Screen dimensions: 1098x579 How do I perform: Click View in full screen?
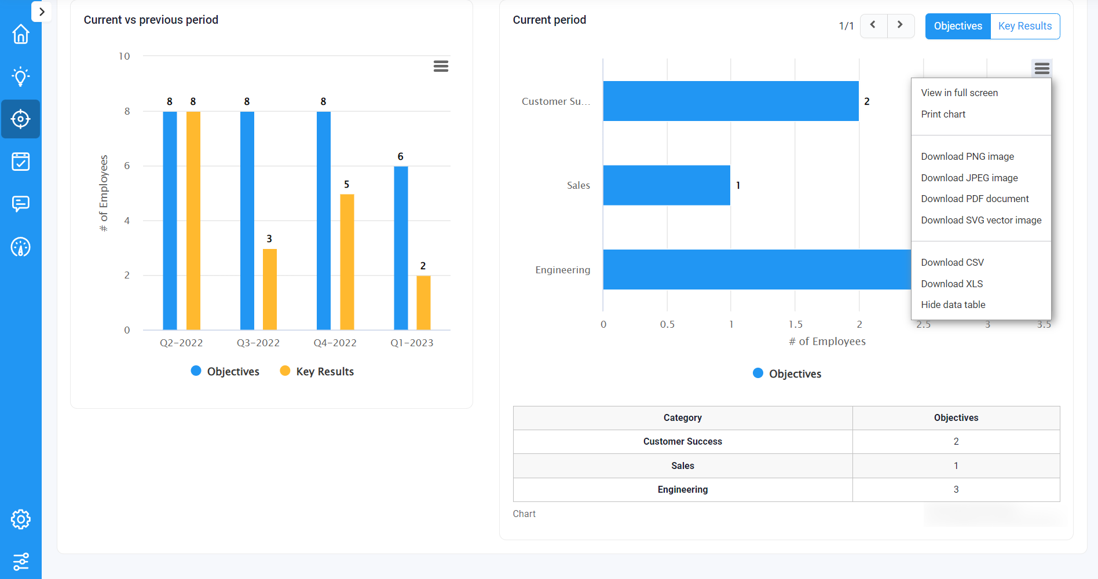pos(960,93)
